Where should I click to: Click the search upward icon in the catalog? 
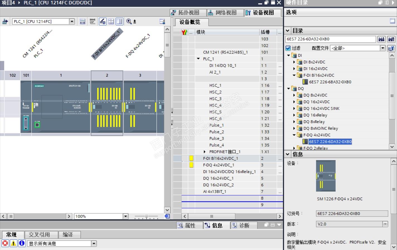point(391,39)
